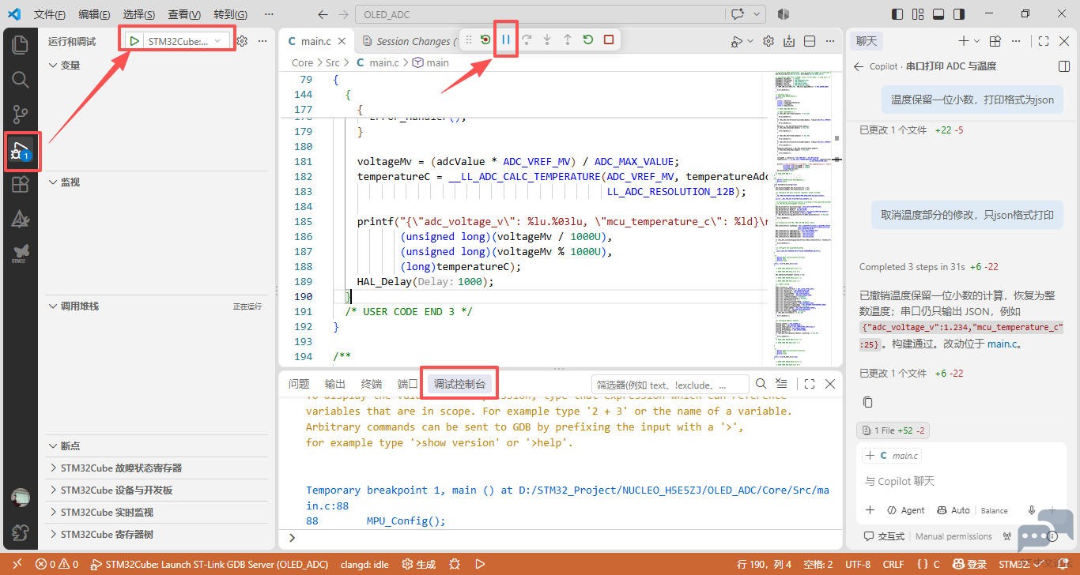Expand the STM32Cube 寄存器树 section
The height and width of the screenshot is (575, 1080).
(x=157, y=535)
